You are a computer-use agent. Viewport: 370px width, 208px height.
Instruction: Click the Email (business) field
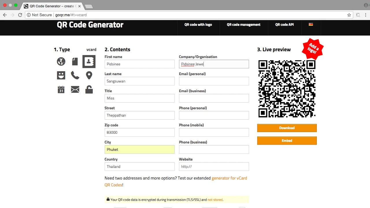(214, 98)
